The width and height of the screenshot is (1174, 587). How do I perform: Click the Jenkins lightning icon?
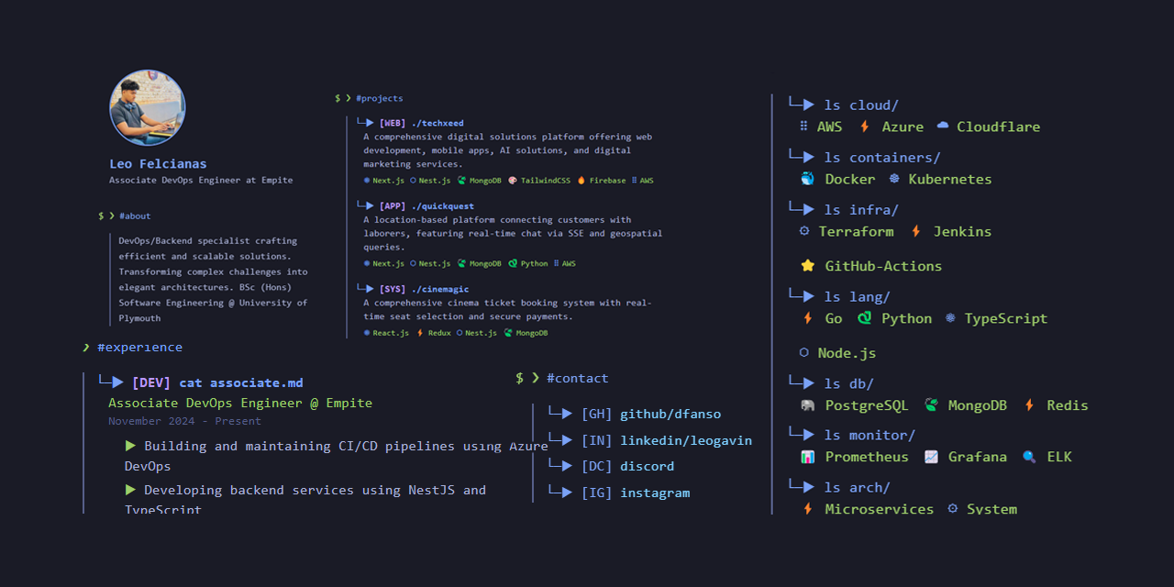click(915, 231)
